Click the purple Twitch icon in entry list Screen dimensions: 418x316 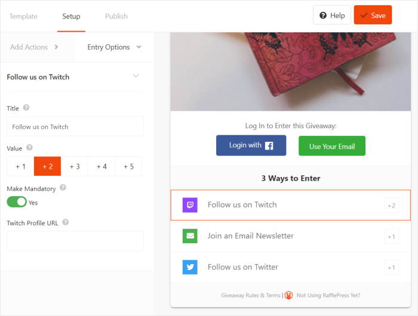pos(190,205)
